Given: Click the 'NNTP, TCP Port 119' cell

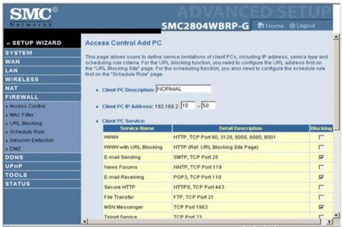Looking at the screenshot, I should tap(241, 167).
